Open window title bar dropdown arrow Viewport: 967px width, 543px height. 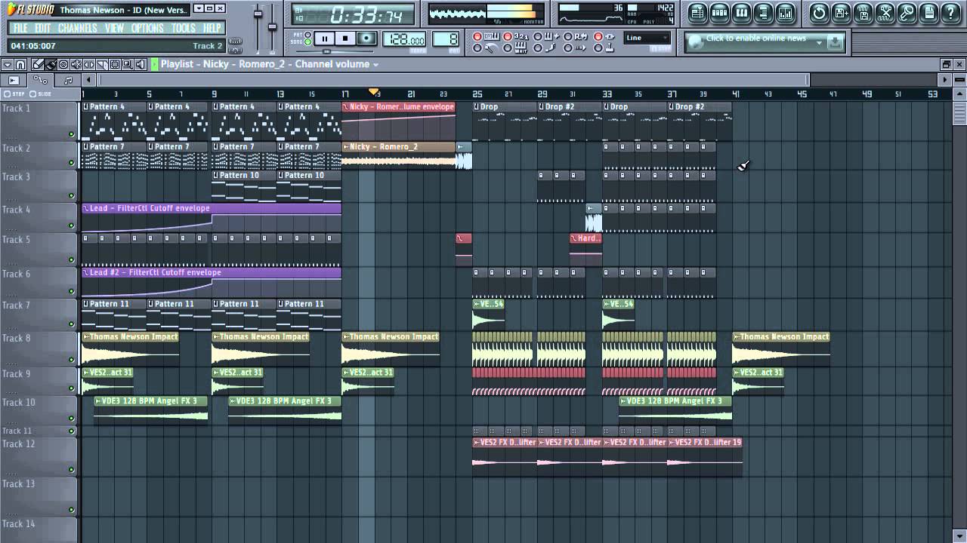[x=199, y=8]
